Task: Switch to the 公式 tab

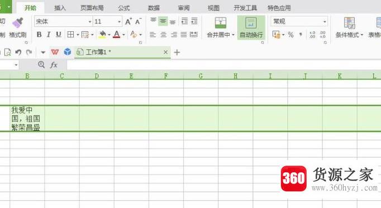Action: coord(124,8)
